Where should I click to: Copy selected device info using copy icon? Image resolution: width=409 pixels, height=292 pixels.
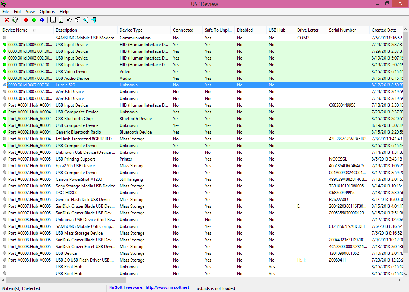[x=69, y=20]
